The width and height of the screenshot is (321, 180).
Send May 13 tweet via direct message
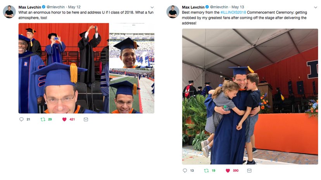point(249,170)
